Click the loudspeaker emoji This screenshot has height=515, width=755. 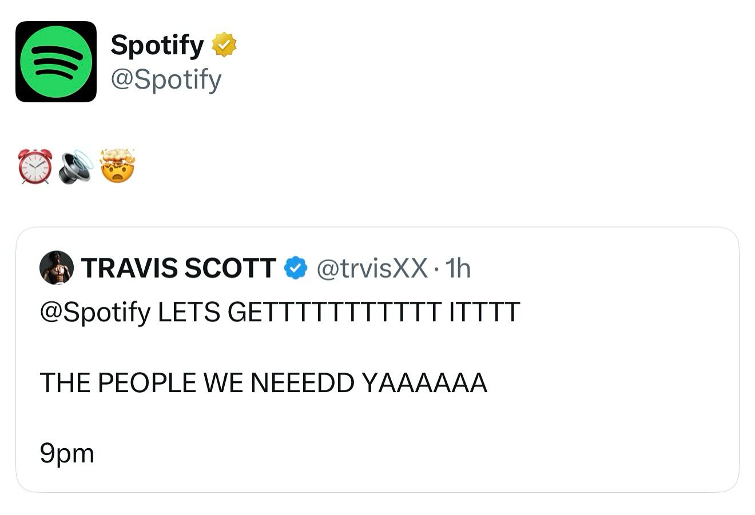click(x=75, y=167)
